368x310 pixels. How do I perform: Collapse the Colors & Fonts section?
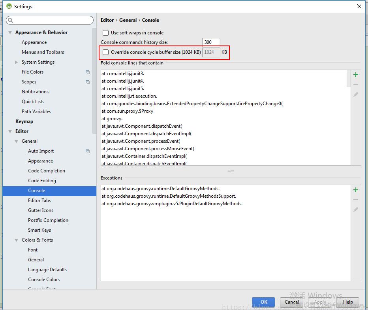[16, 240]
